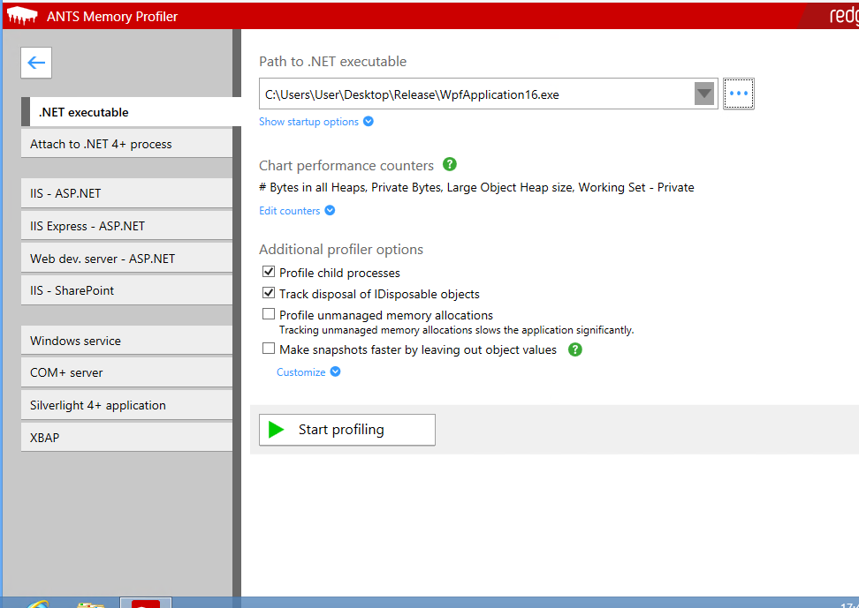Screen dimensions: 859x608
Task: Click the performance counters list text
Action: point(476,187)
